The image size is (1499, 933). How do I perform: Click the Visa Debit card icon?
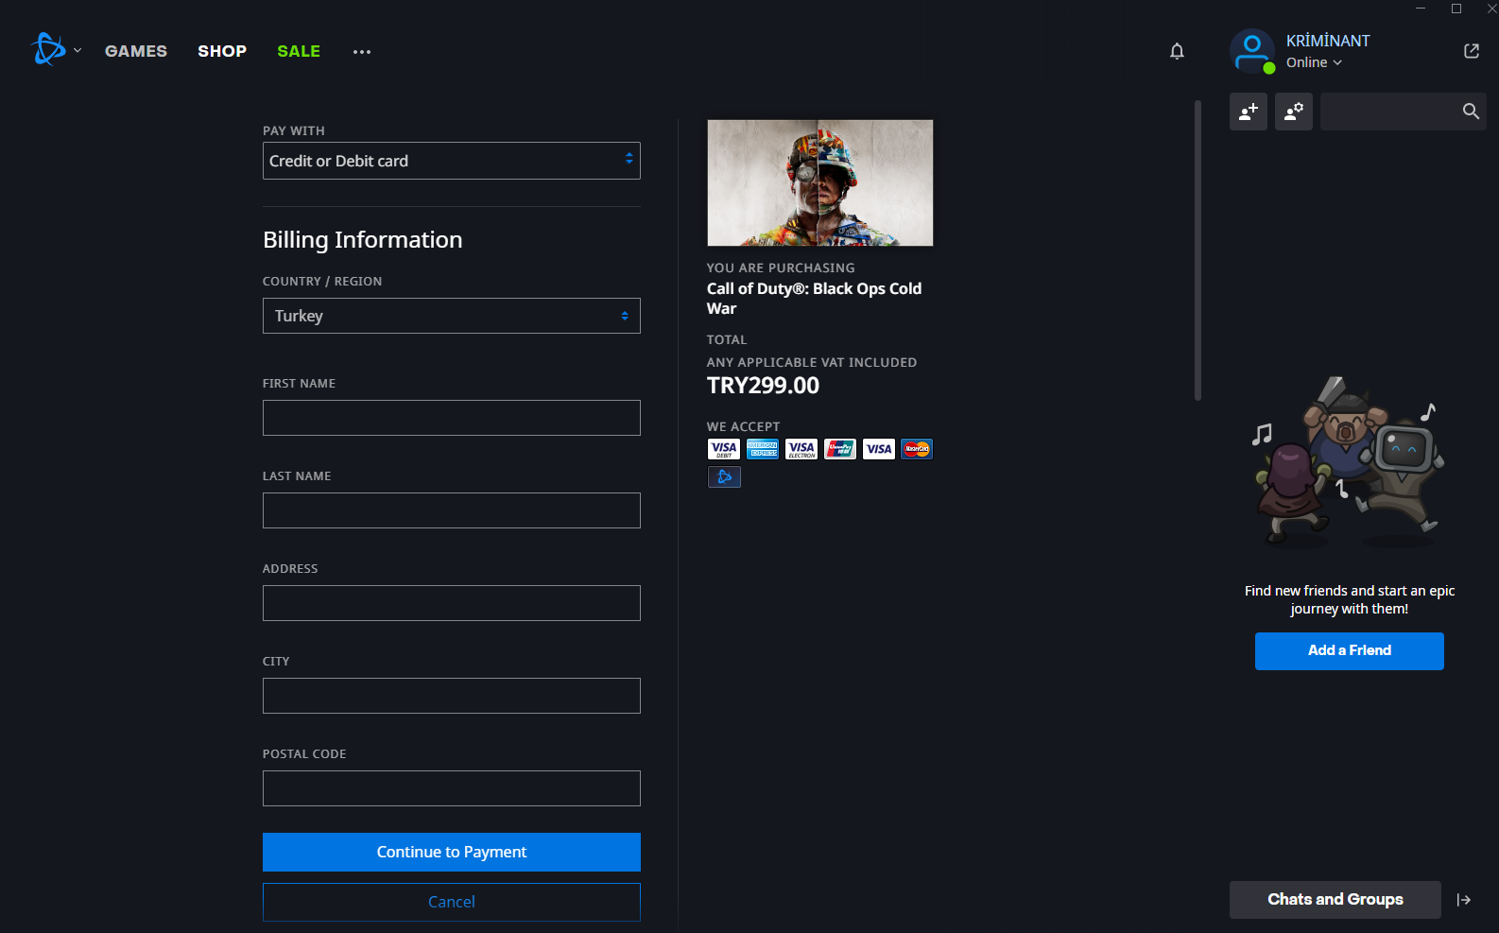click(724, 449)
